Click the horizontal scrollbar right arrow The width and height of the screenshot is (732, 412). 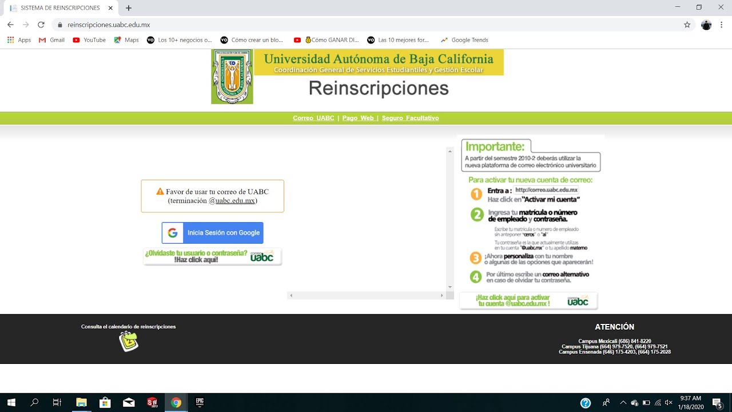pyautogui.click(x=441, y=295)
